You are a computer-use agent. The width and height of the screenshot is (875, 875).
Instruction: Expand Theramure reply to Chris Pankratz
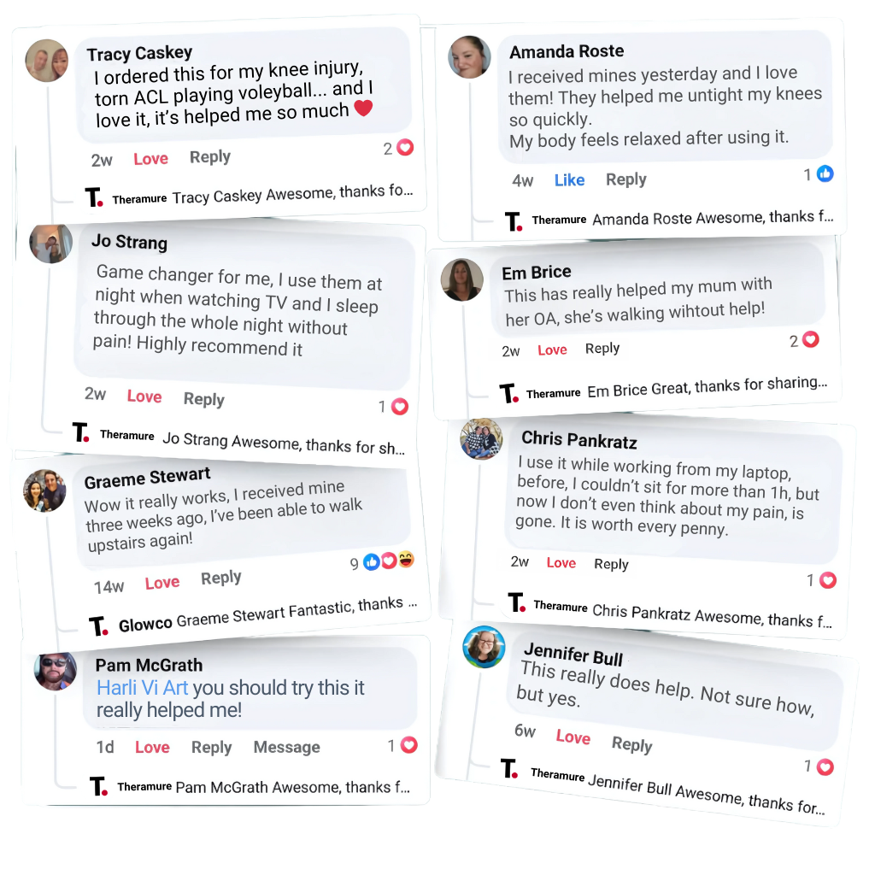click(711, 615)
